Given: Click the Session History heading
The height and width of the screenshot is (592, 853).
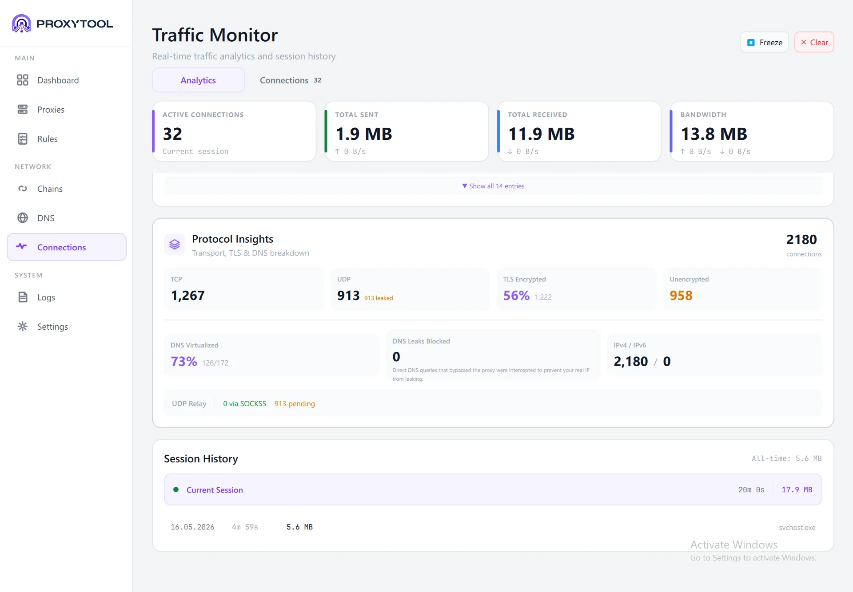Looking at the screenshot, I should tap(201, 458).
